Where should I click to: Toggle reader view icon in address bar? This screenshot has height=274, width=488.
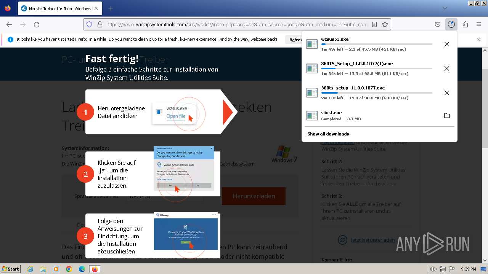374,24
